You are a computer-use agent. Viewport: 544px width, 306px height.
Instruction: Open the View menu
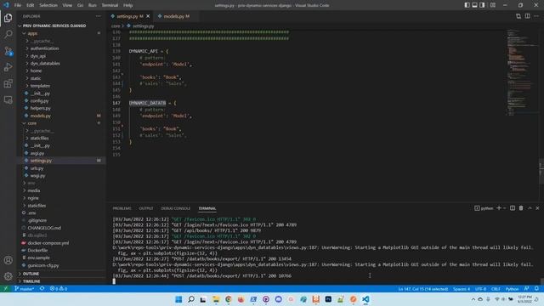(x=67, y=5)
